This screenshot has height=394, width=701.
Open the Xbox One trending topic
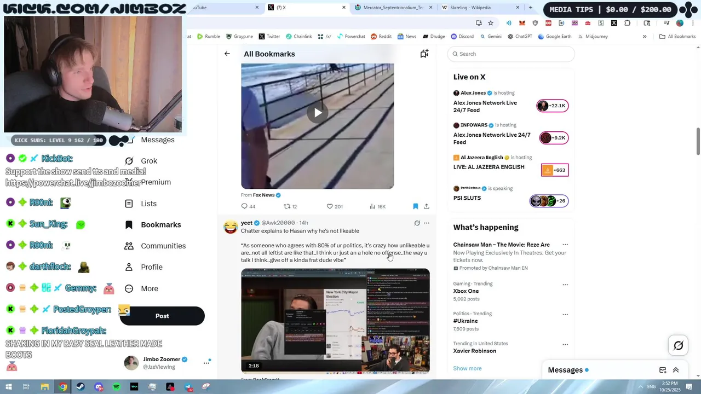click(466, 291)
